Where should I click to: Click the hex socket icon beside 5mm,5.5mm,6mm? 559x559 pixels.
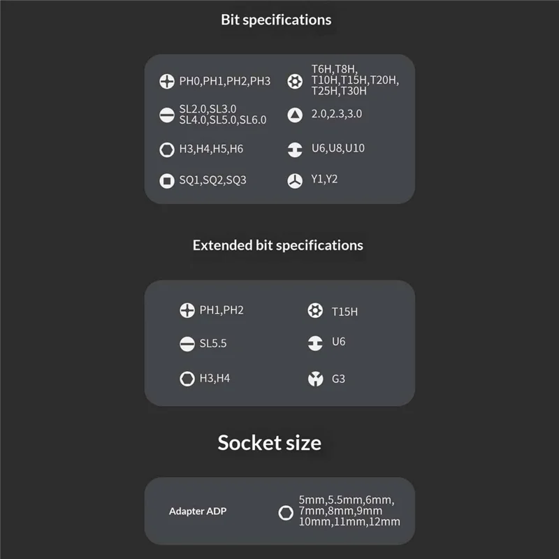click(x=286, y=513)
